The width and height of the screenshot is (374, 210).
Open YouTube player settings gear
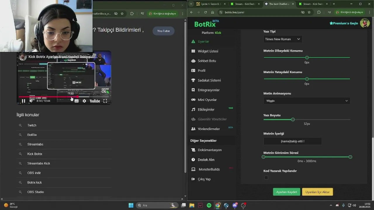pos(84,101)
